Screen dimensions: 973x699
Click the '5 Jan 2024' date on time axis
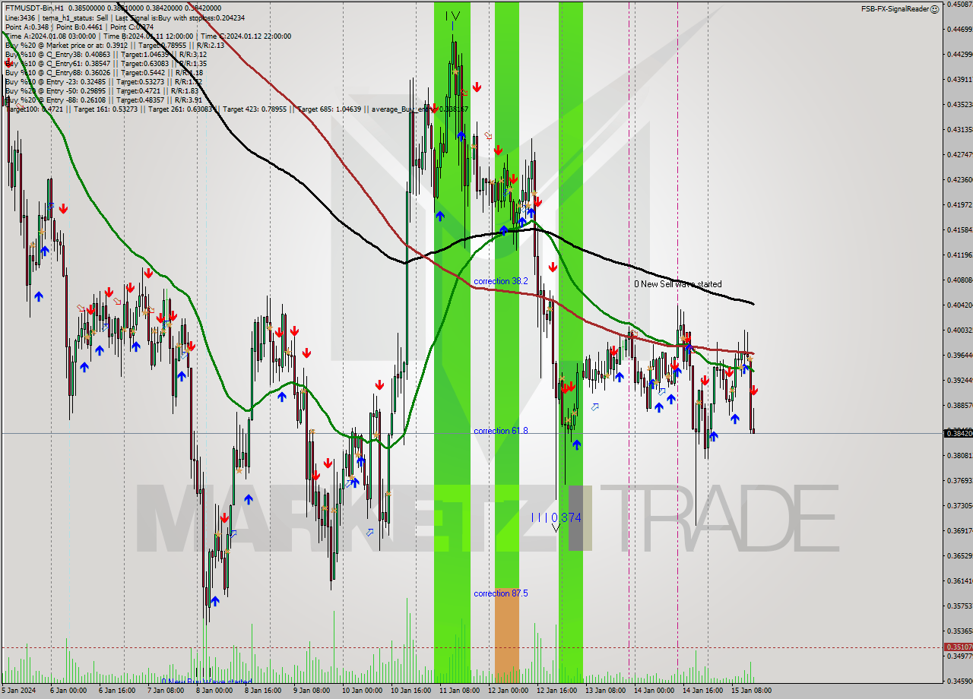coord(19,691)
